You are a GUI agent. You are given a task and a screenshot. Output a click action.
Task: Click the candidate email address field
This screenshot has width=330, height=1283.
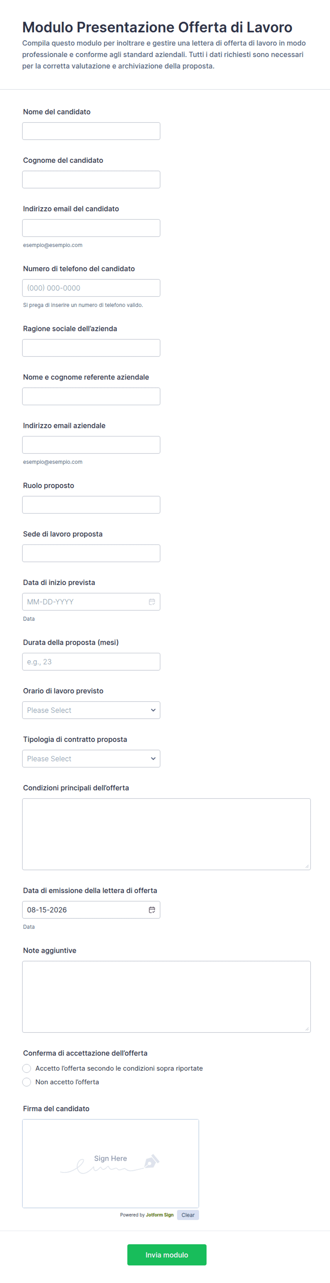click(91, 227)
